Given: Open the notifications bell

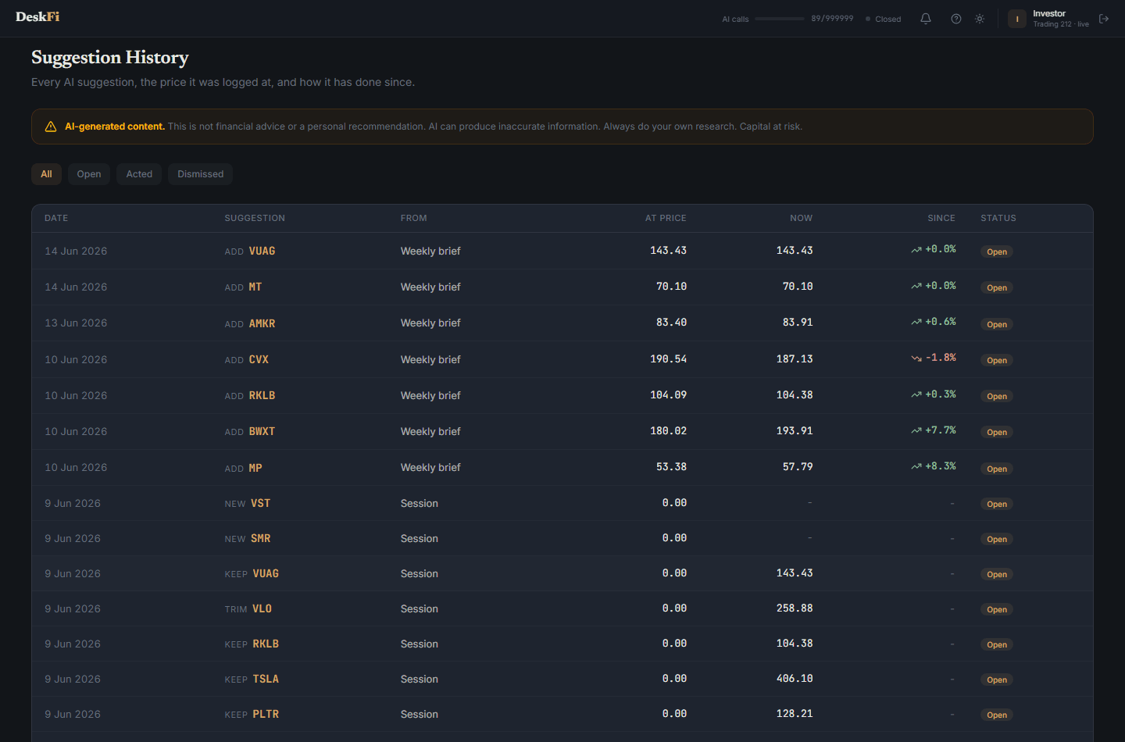Looking at the screenshot, I should (926, 19).
